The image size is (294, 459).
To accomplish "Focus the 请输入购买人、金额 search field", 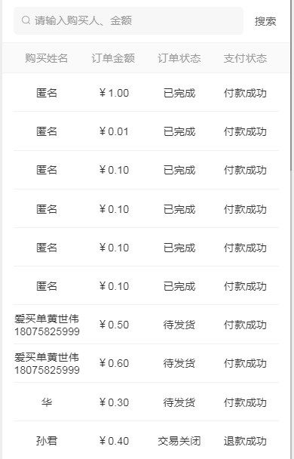I will click(128, 21).
